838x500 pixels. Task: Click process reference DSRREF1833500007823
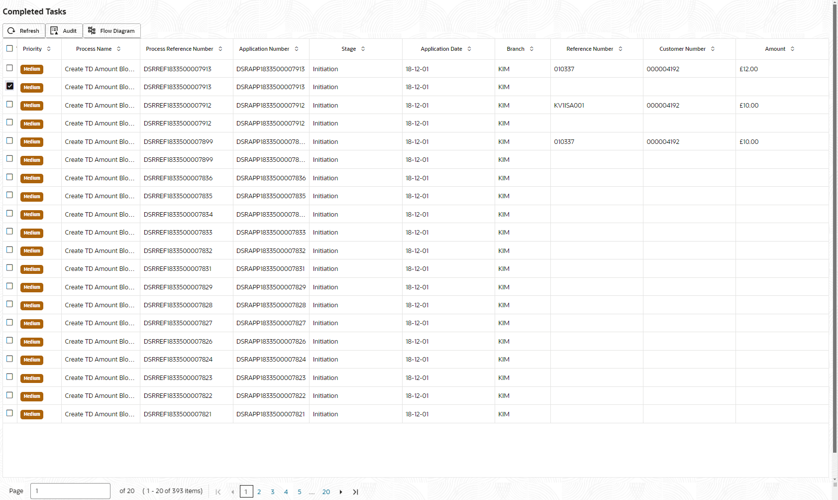[178, 378]
